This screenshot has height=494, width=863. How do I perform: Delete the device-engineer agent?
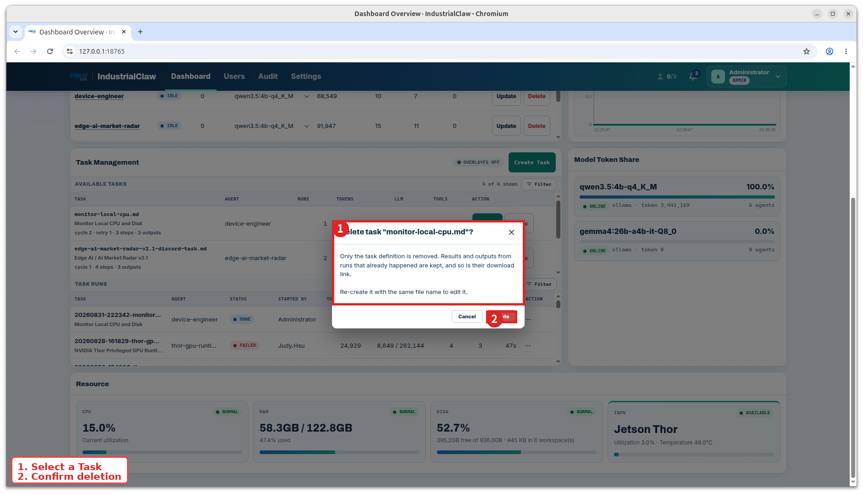537,96
